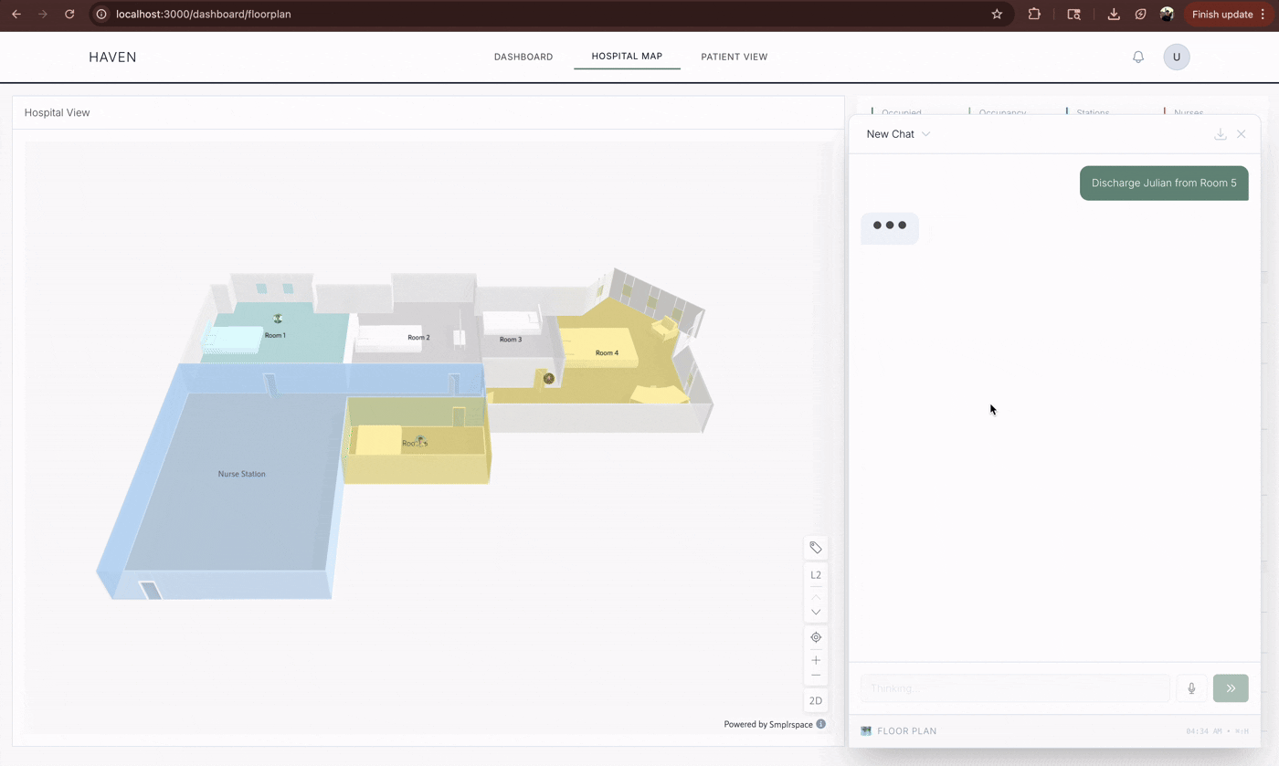This screenshot has width=1279, height=766.
Task: Click the tag labels icon on map
Action: pos(816,548)
